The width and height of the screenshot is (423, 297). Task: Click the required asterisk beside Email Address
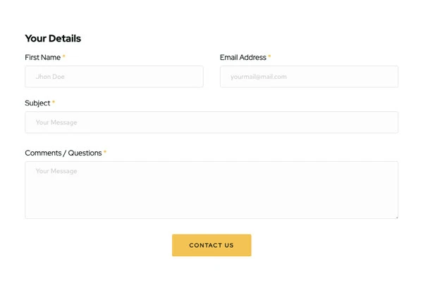(269, 56)
